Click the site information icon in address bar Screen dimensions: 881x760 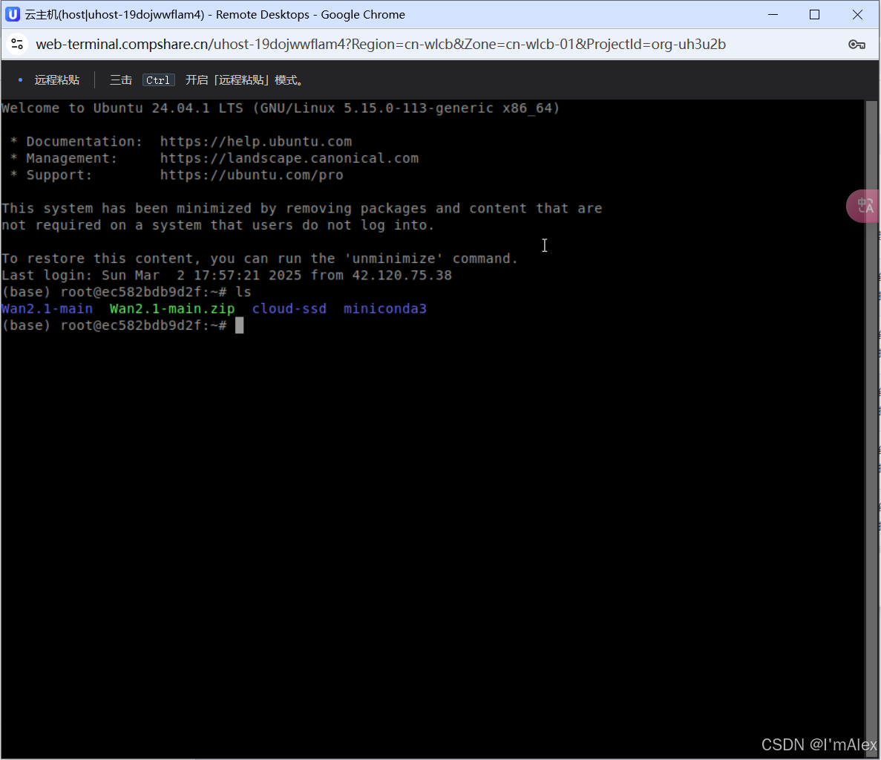[x=17, y=45]
